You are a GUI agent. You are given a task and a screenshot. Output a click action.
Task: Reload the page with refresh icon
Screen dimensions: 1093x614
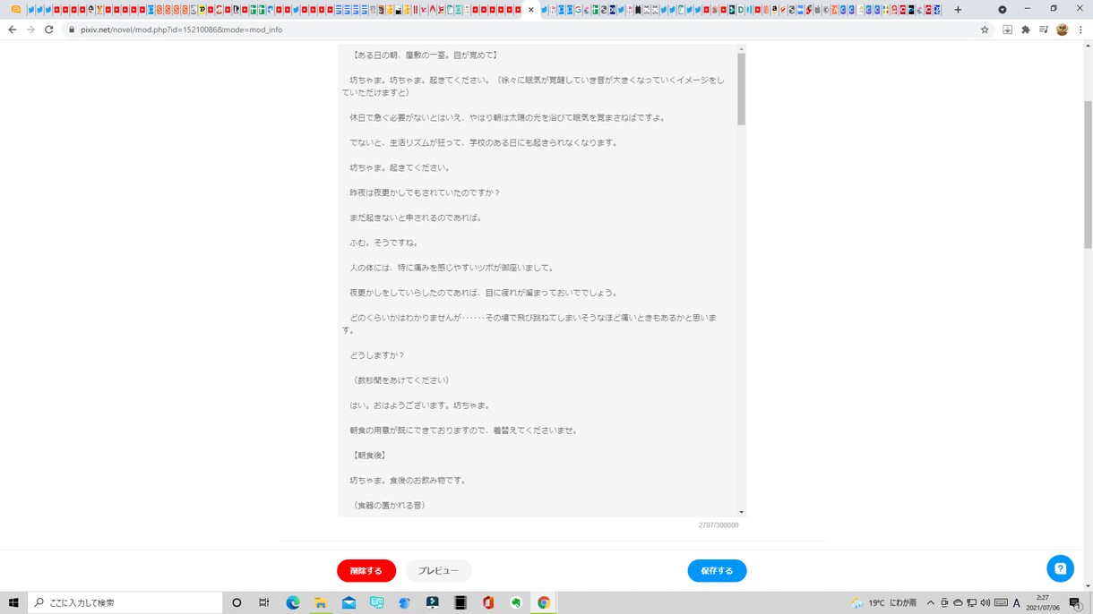pos(48,30)
